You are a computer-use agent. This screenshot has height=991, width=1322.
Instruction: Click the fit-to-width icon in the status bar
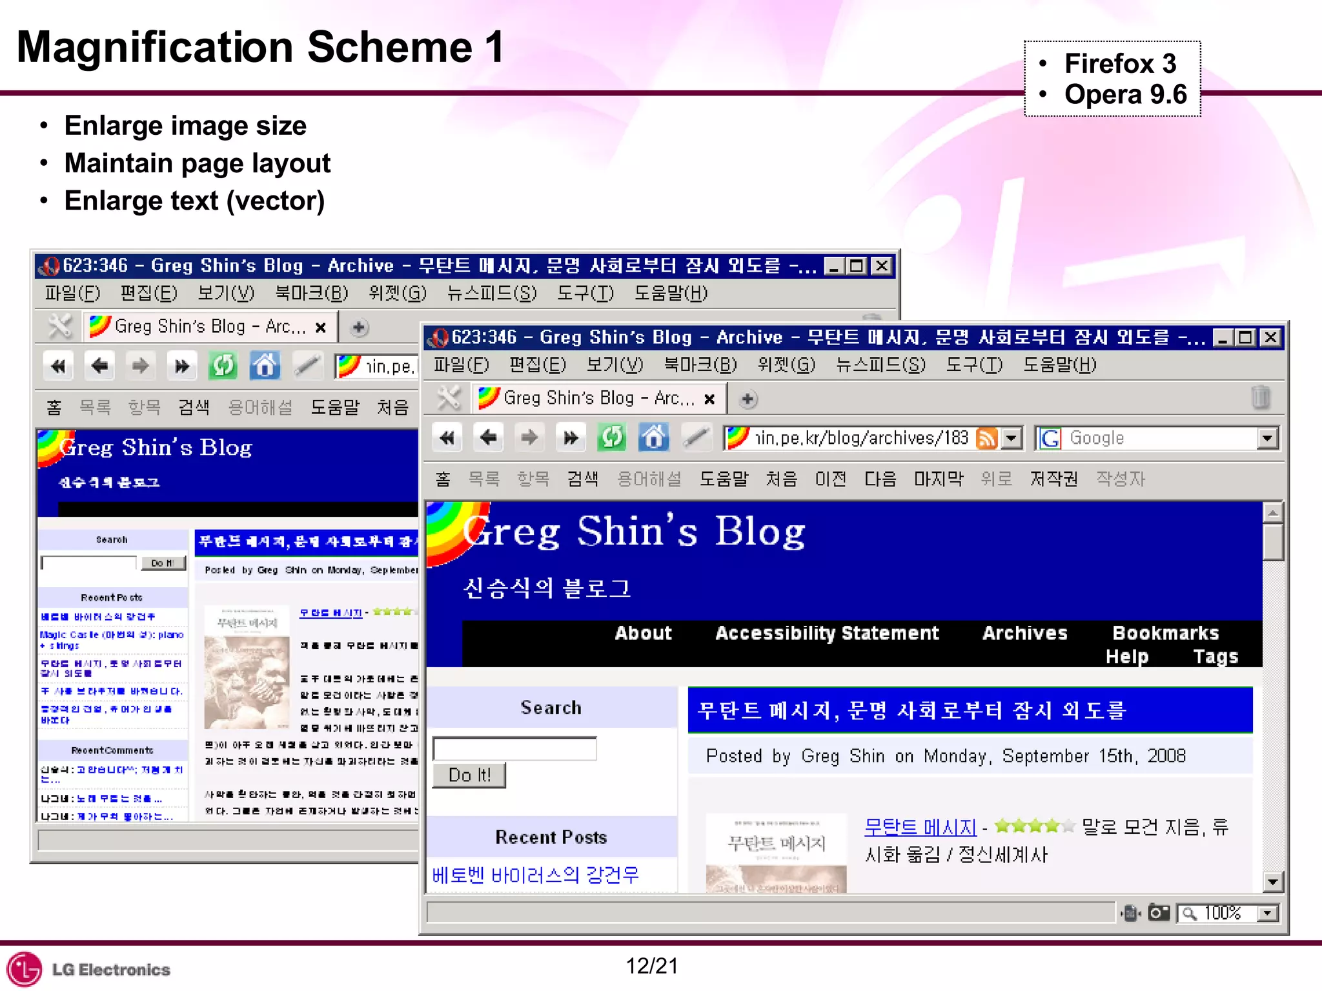pyautogui.click(x=1131, y=913)
